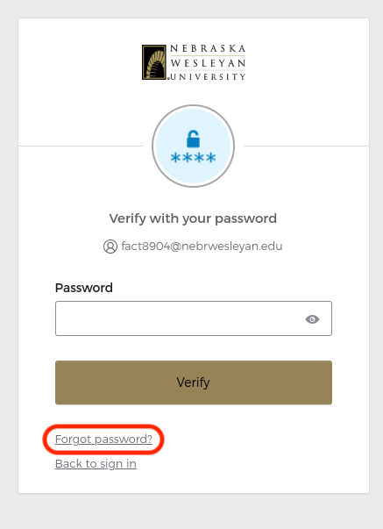Go to Back to sign in link

coord(96,464)
